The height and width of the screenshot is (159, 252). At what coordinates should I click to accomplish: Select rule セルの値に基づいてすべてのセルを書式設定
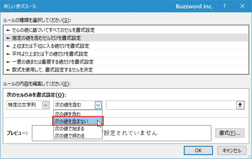(126, 30)
